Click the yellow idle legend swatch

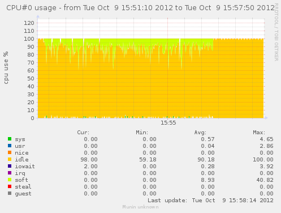point(10,159)
